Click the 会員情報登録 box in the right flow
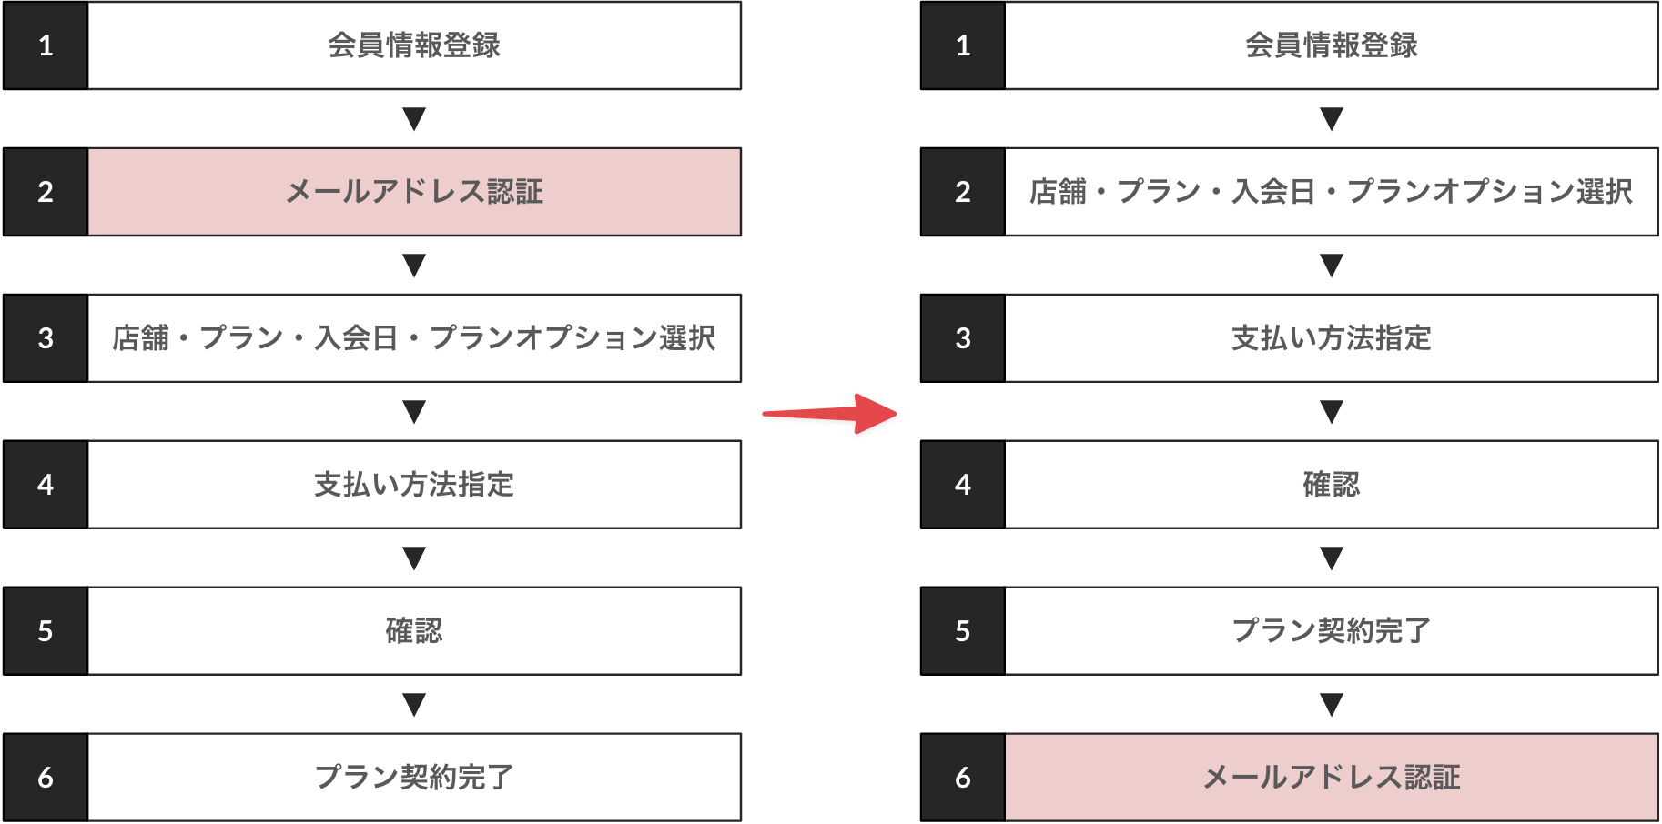Screen dimensions: 1662x824 click(1332, 45)
